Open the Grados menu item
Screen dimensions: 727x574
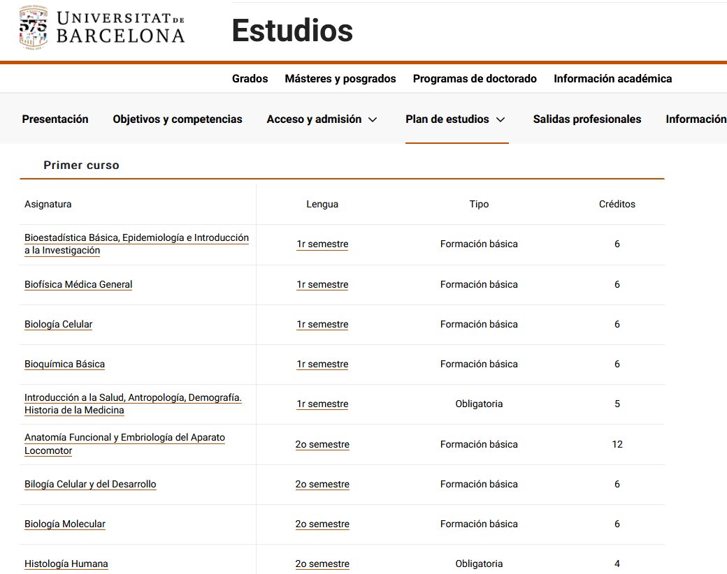(250, 79)
